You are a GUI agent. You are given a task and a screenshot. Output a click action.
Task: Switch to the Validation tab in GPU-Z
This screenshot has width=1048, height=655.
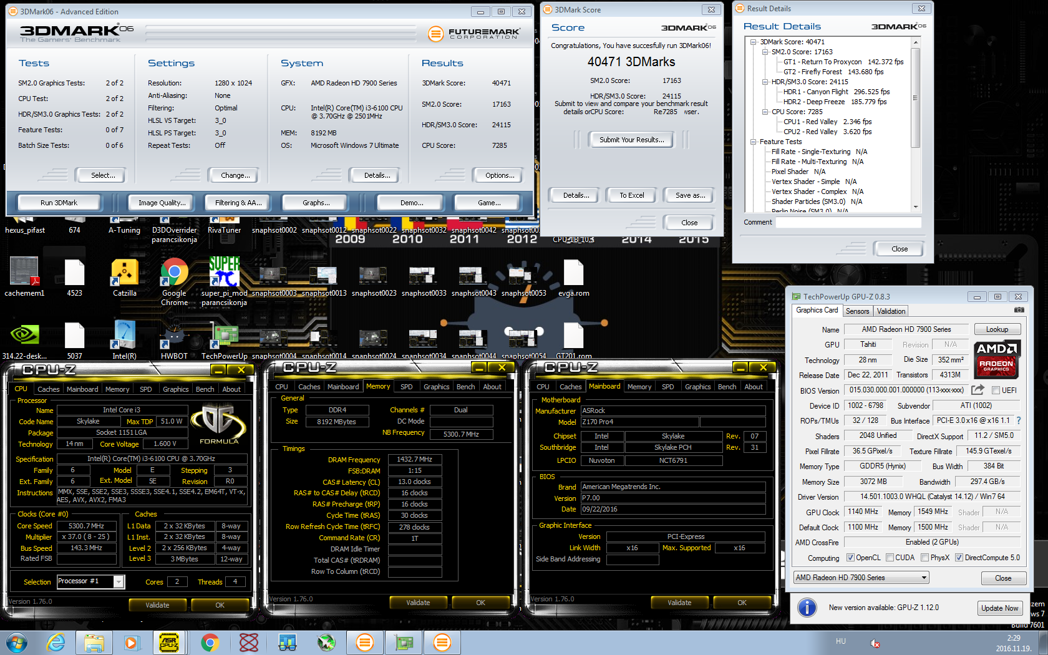(x=891, y=311)
